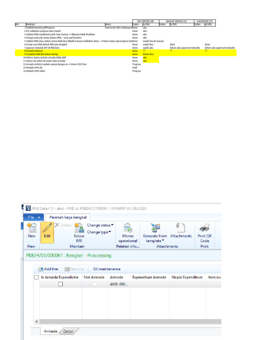Viewport: 255px width, 340px height.
Task: Click row 11 Status not active di master data armada
Action: [45, 61]
